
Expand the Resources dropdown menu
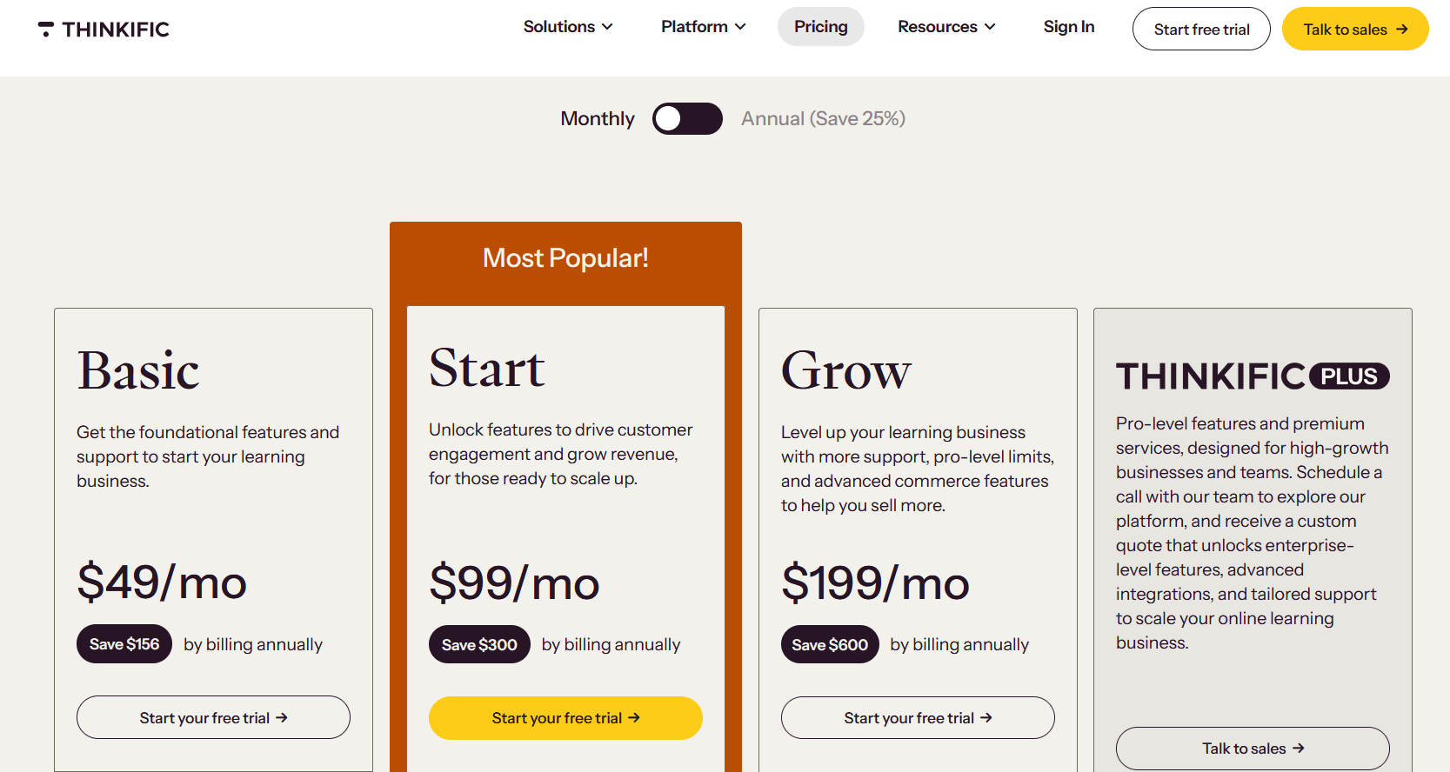(946, 27)
